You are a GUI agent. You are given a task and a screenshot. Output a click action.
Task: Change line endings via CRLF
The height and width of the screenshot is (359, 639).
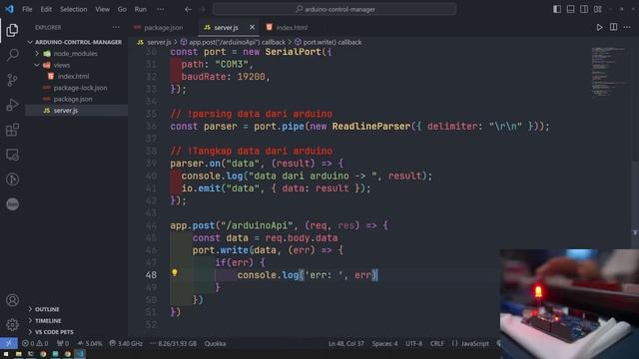(437, 343)
